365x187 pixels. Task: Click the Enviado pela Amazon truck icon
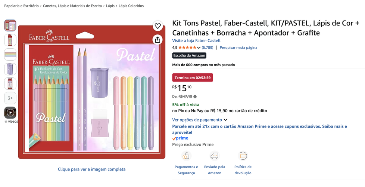214,156
